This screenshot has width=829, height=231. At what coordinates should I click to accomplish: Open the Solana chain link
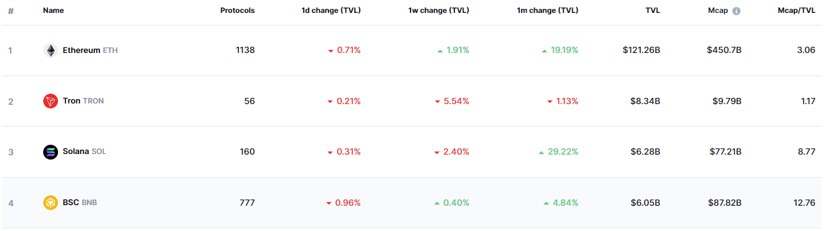76,152
